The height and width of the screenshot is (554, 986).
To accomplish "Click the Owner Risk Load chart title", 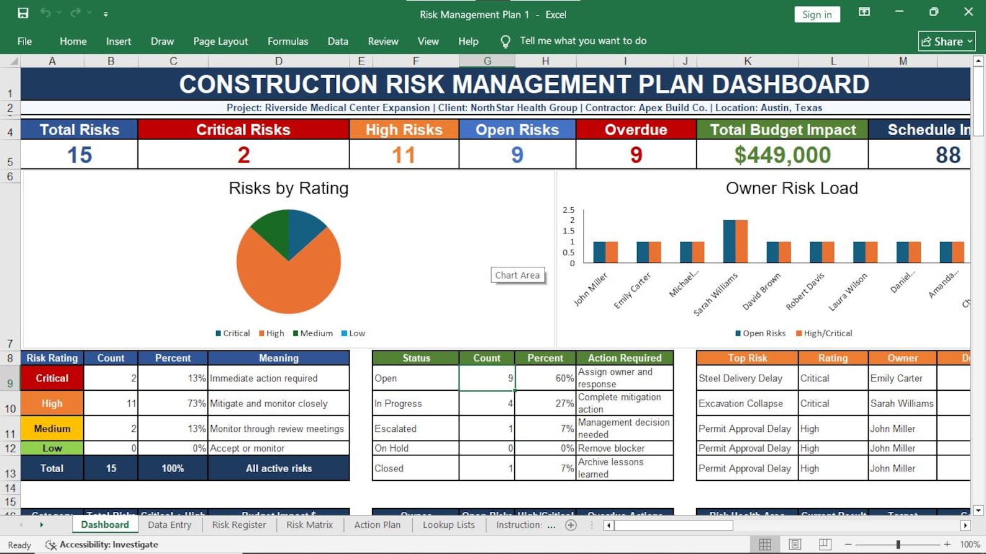I will (x=792, y=188).
